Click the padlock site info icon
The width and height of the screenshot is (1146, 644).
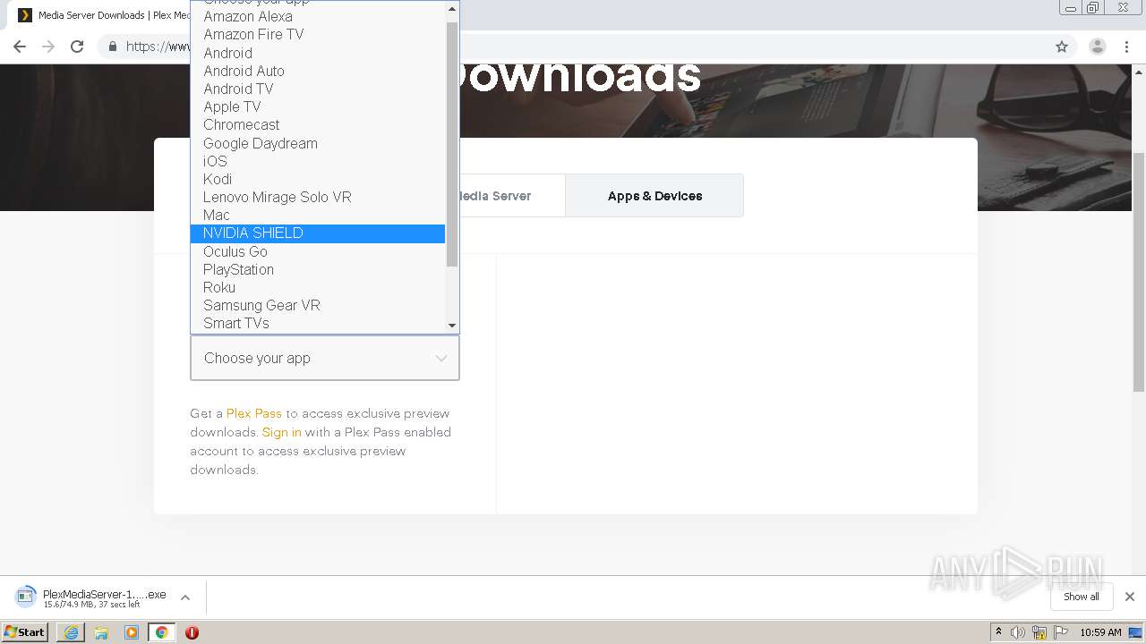[112, 47]
